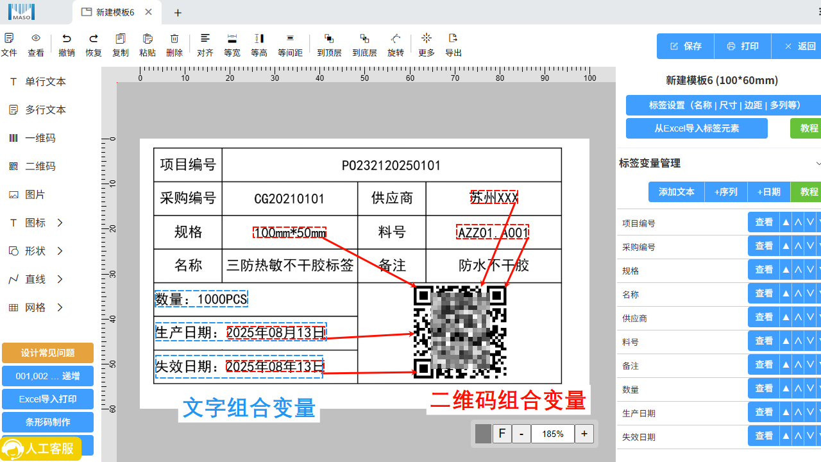Click the 185% zoom value field

point(553,434)
